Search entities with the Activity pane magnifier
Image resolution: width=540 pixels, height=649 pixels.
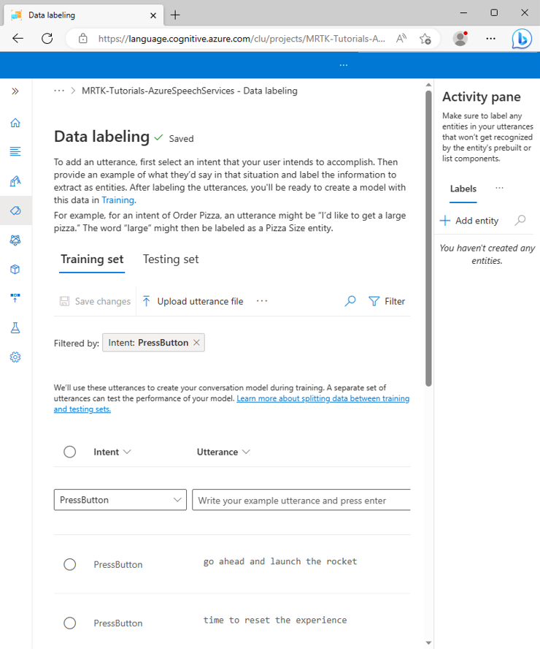(x=520, y=221)
